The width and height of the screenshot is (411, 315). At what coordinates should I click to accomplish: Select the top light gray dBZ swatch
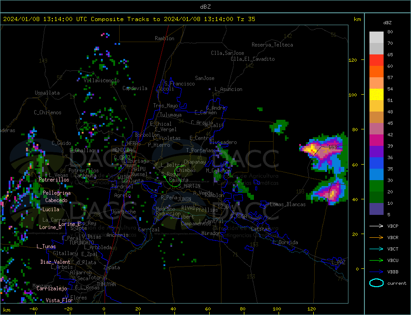point(376,37)
